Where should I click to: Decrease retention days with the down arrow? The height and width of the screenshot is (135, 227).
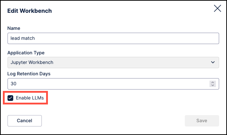tap(213, 85)
